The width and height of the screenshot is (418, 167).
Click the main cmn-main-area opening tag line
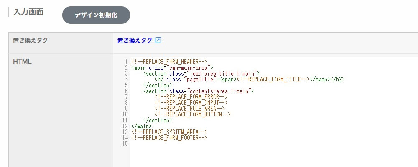pyautogui.click(x=172, y=68)
